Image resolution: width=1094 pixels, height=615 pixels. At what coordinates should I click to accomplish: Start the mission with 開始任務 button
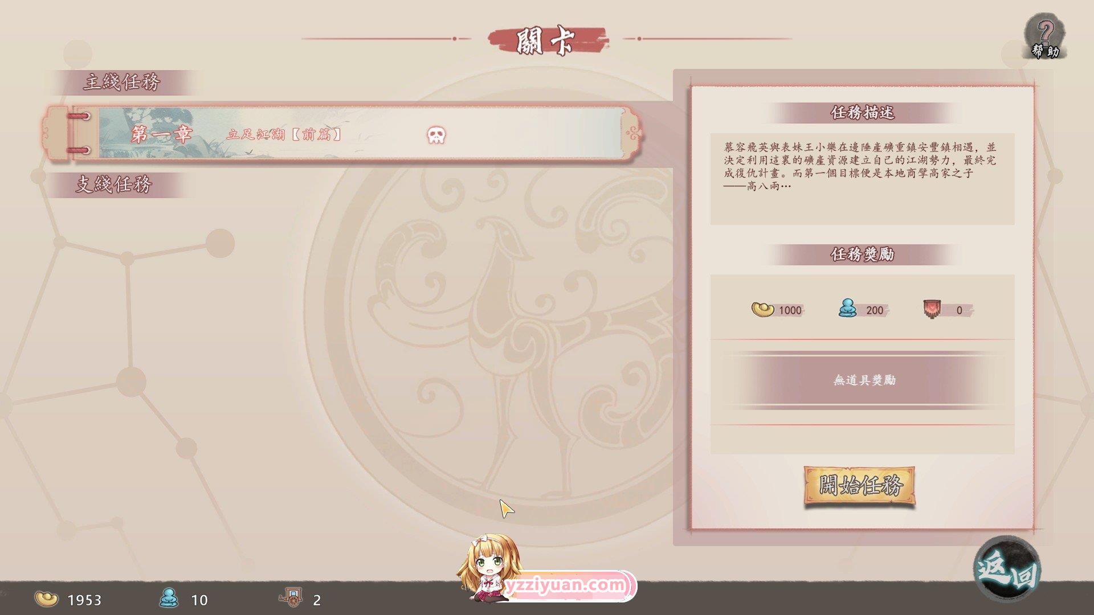point(860,486)
